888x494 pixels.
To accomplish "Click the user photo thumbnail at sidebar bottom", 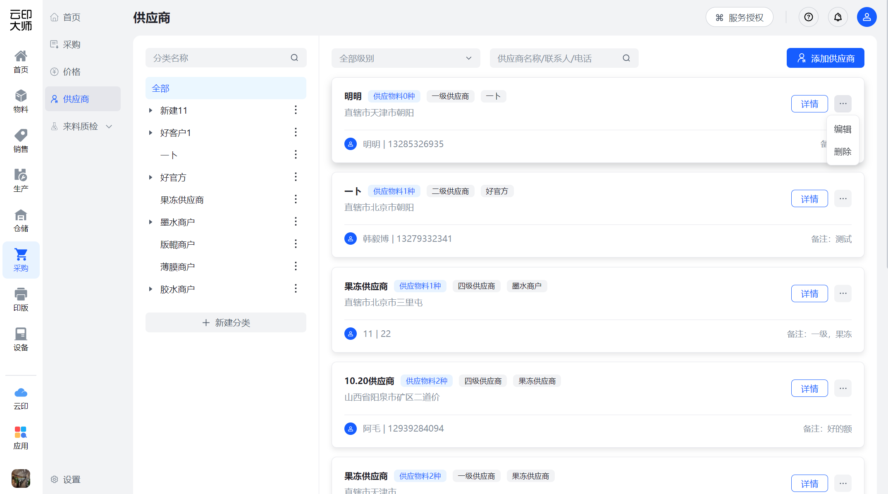I will coord(21,478).
